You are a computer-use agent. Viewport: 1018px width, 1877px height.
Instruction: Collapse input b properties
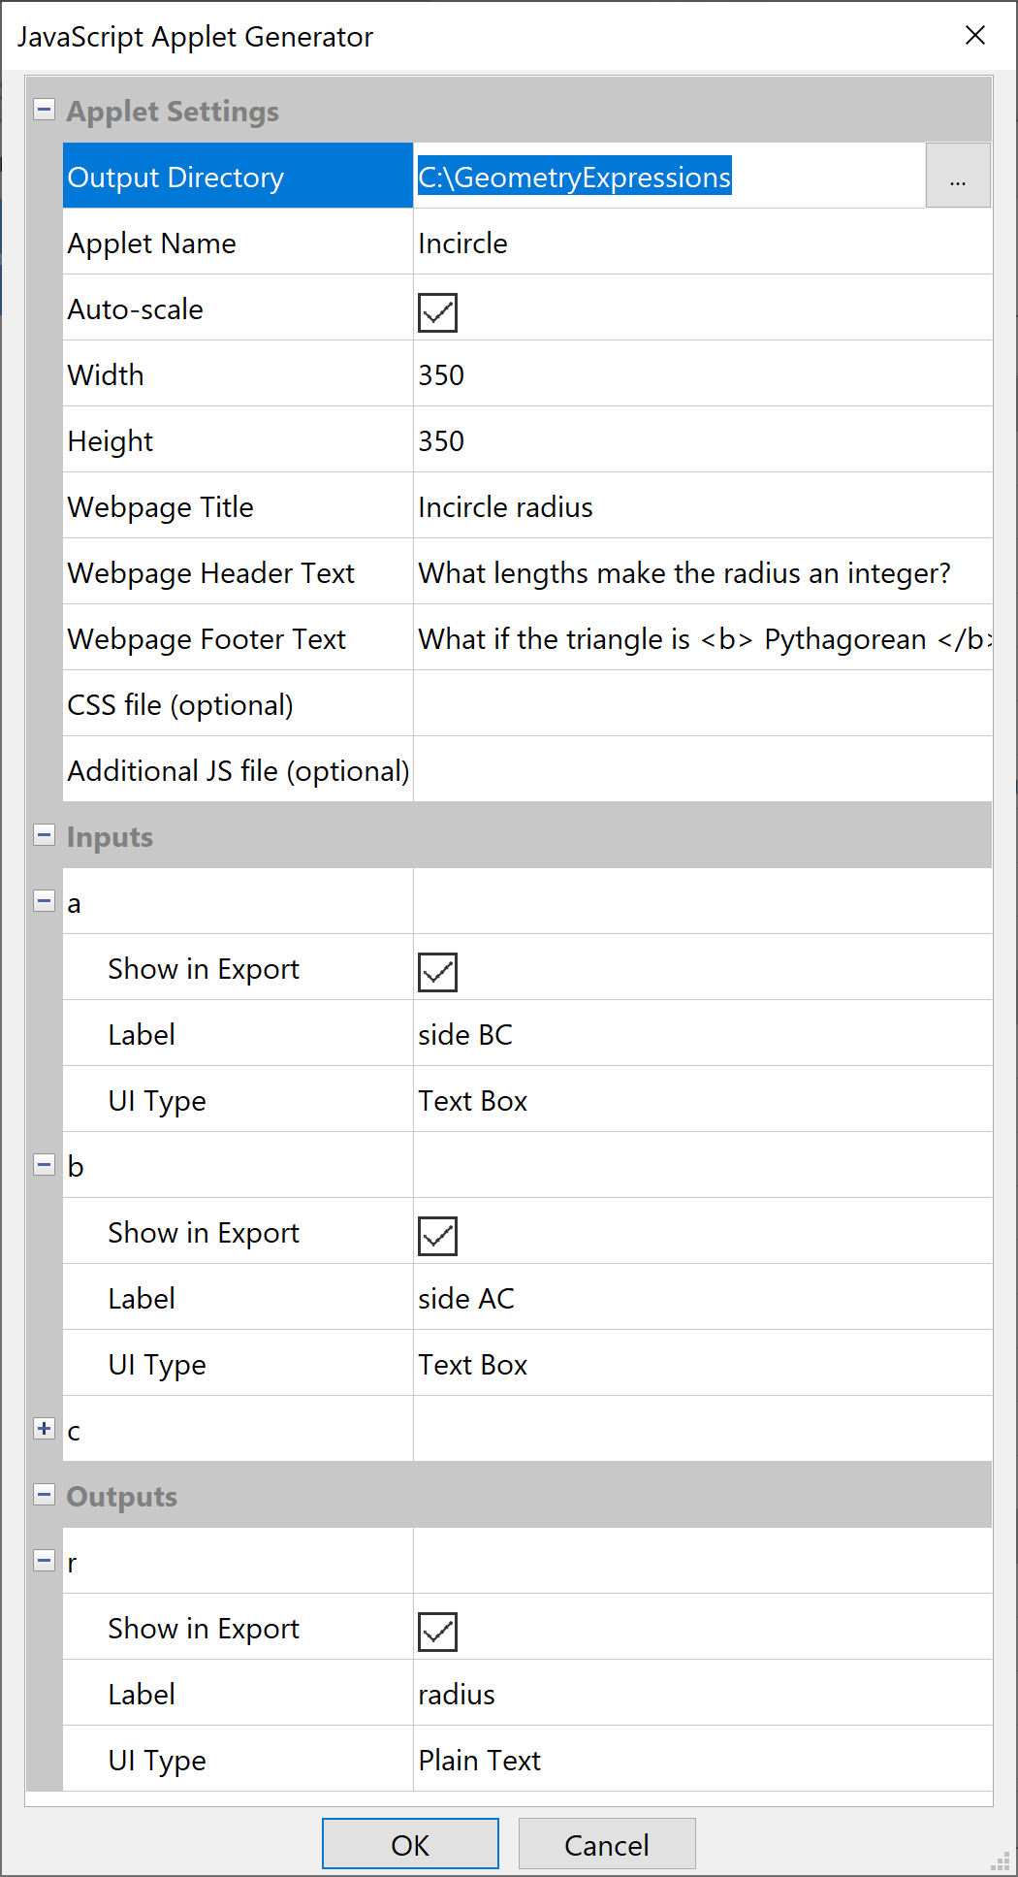click(x=44, y=1164)
